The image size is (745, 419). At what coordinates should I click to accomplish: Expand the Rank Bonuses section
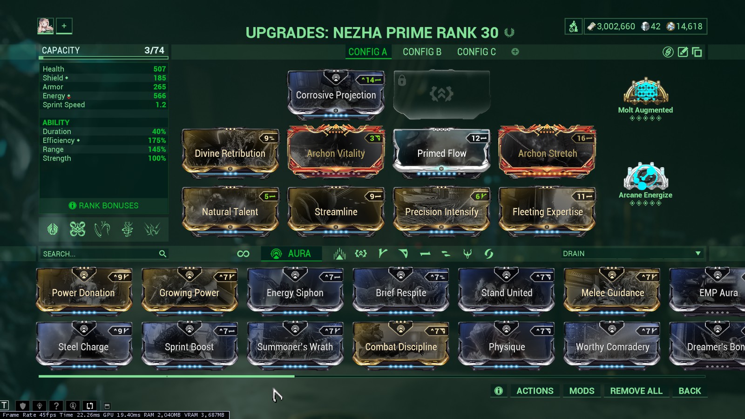pyautogui.click(x=104, y=205)
